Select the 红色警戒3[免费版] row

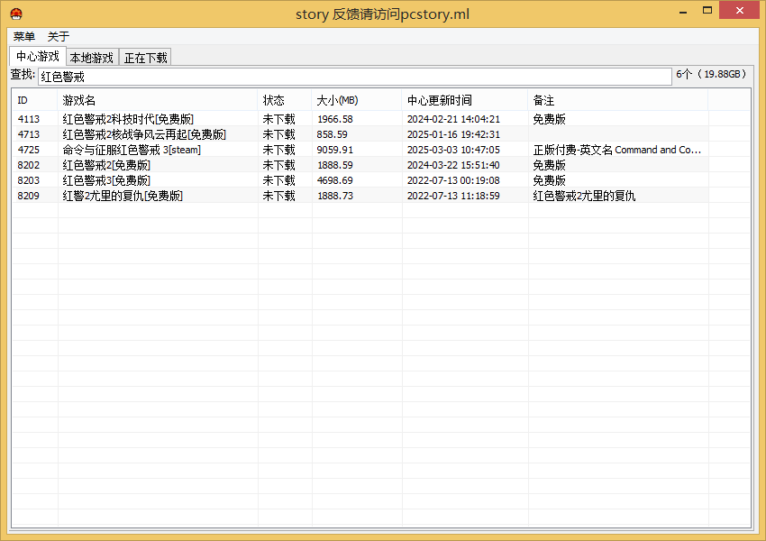106,180
